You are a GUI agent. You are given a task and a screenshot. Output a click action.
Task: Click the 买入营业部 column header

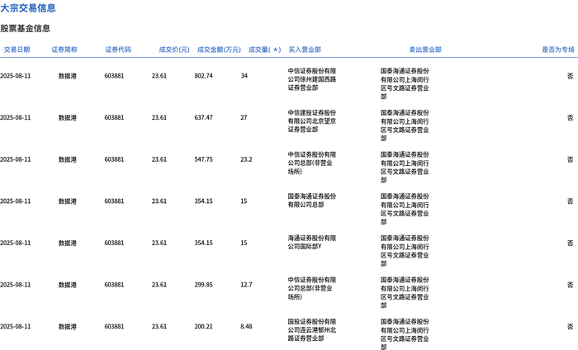point(305,50)
